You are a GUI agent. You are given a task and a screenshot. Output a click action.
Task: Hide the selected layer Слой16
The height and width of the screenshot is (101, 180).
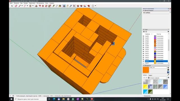(143, 61)
